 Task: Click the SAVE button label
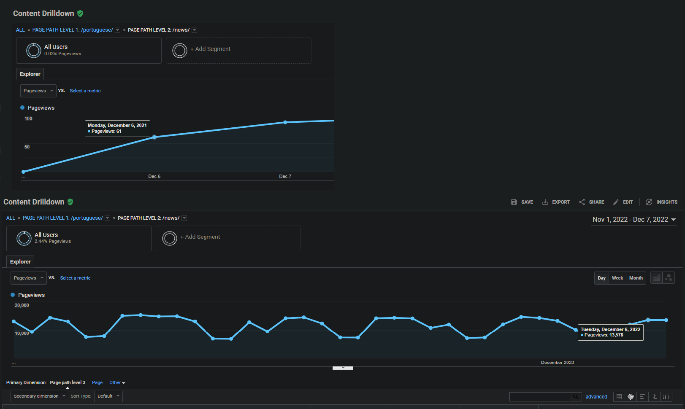pos(527,202)
